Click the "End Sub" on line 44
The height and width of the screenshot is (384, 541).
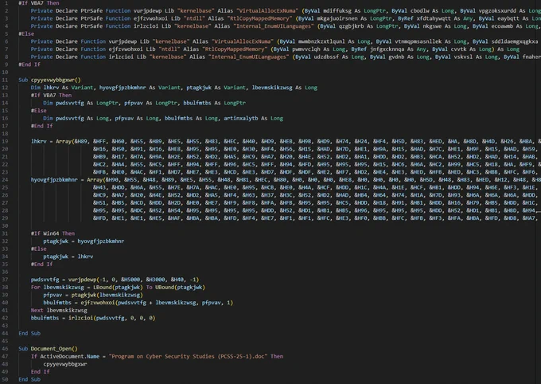coord(29,333)
